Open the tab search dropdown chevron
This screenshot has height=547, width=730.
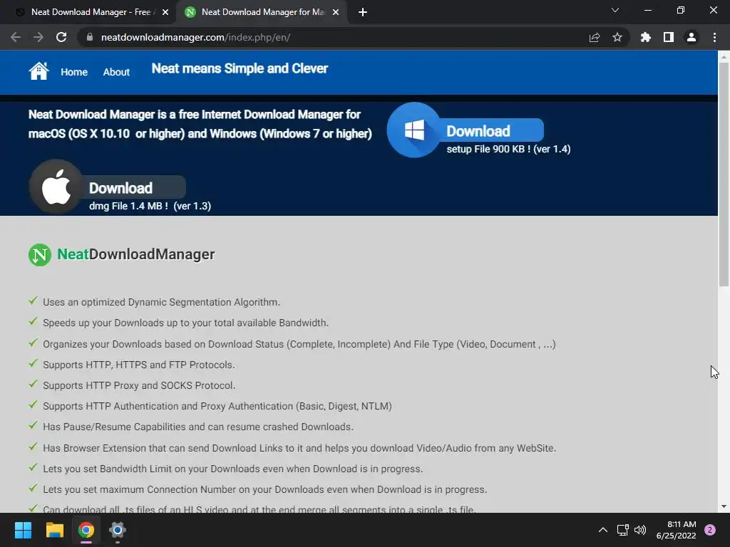pos(615,10)
